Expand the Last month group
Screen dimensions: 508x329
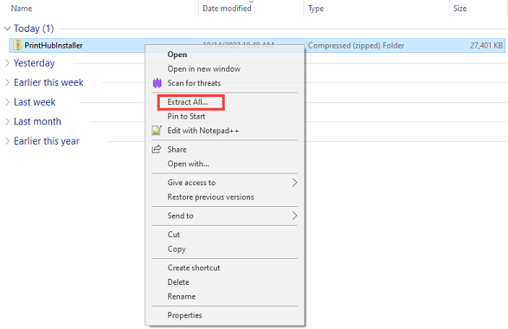(x=7, y=121)
